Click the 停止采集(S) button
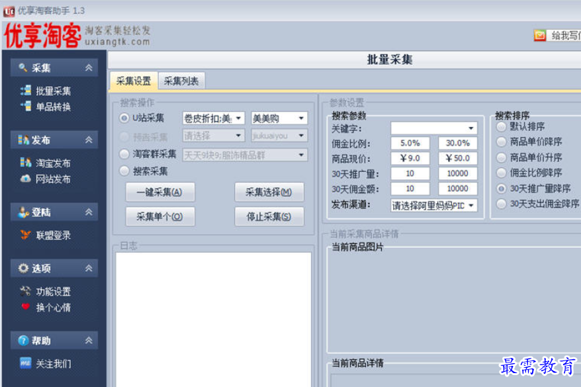This screenshot has height=387, width=581. (x=269, y=218)
